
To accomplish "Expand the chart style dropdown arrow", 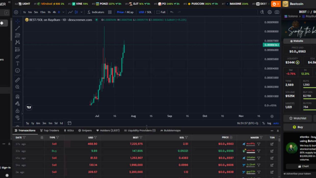I will tap(82, 12).
